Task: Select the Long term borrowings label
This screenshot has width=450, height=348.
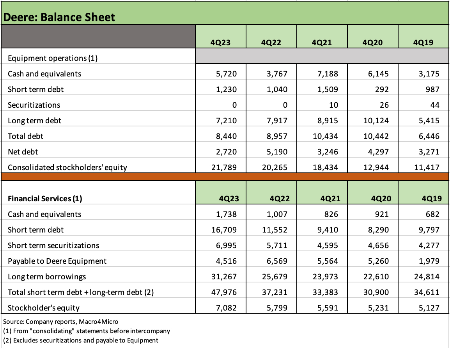Action: coord(47,277)
